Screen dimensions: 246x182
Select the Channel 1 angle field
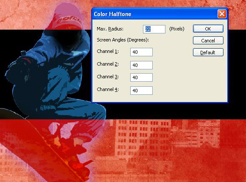[141, 52]
